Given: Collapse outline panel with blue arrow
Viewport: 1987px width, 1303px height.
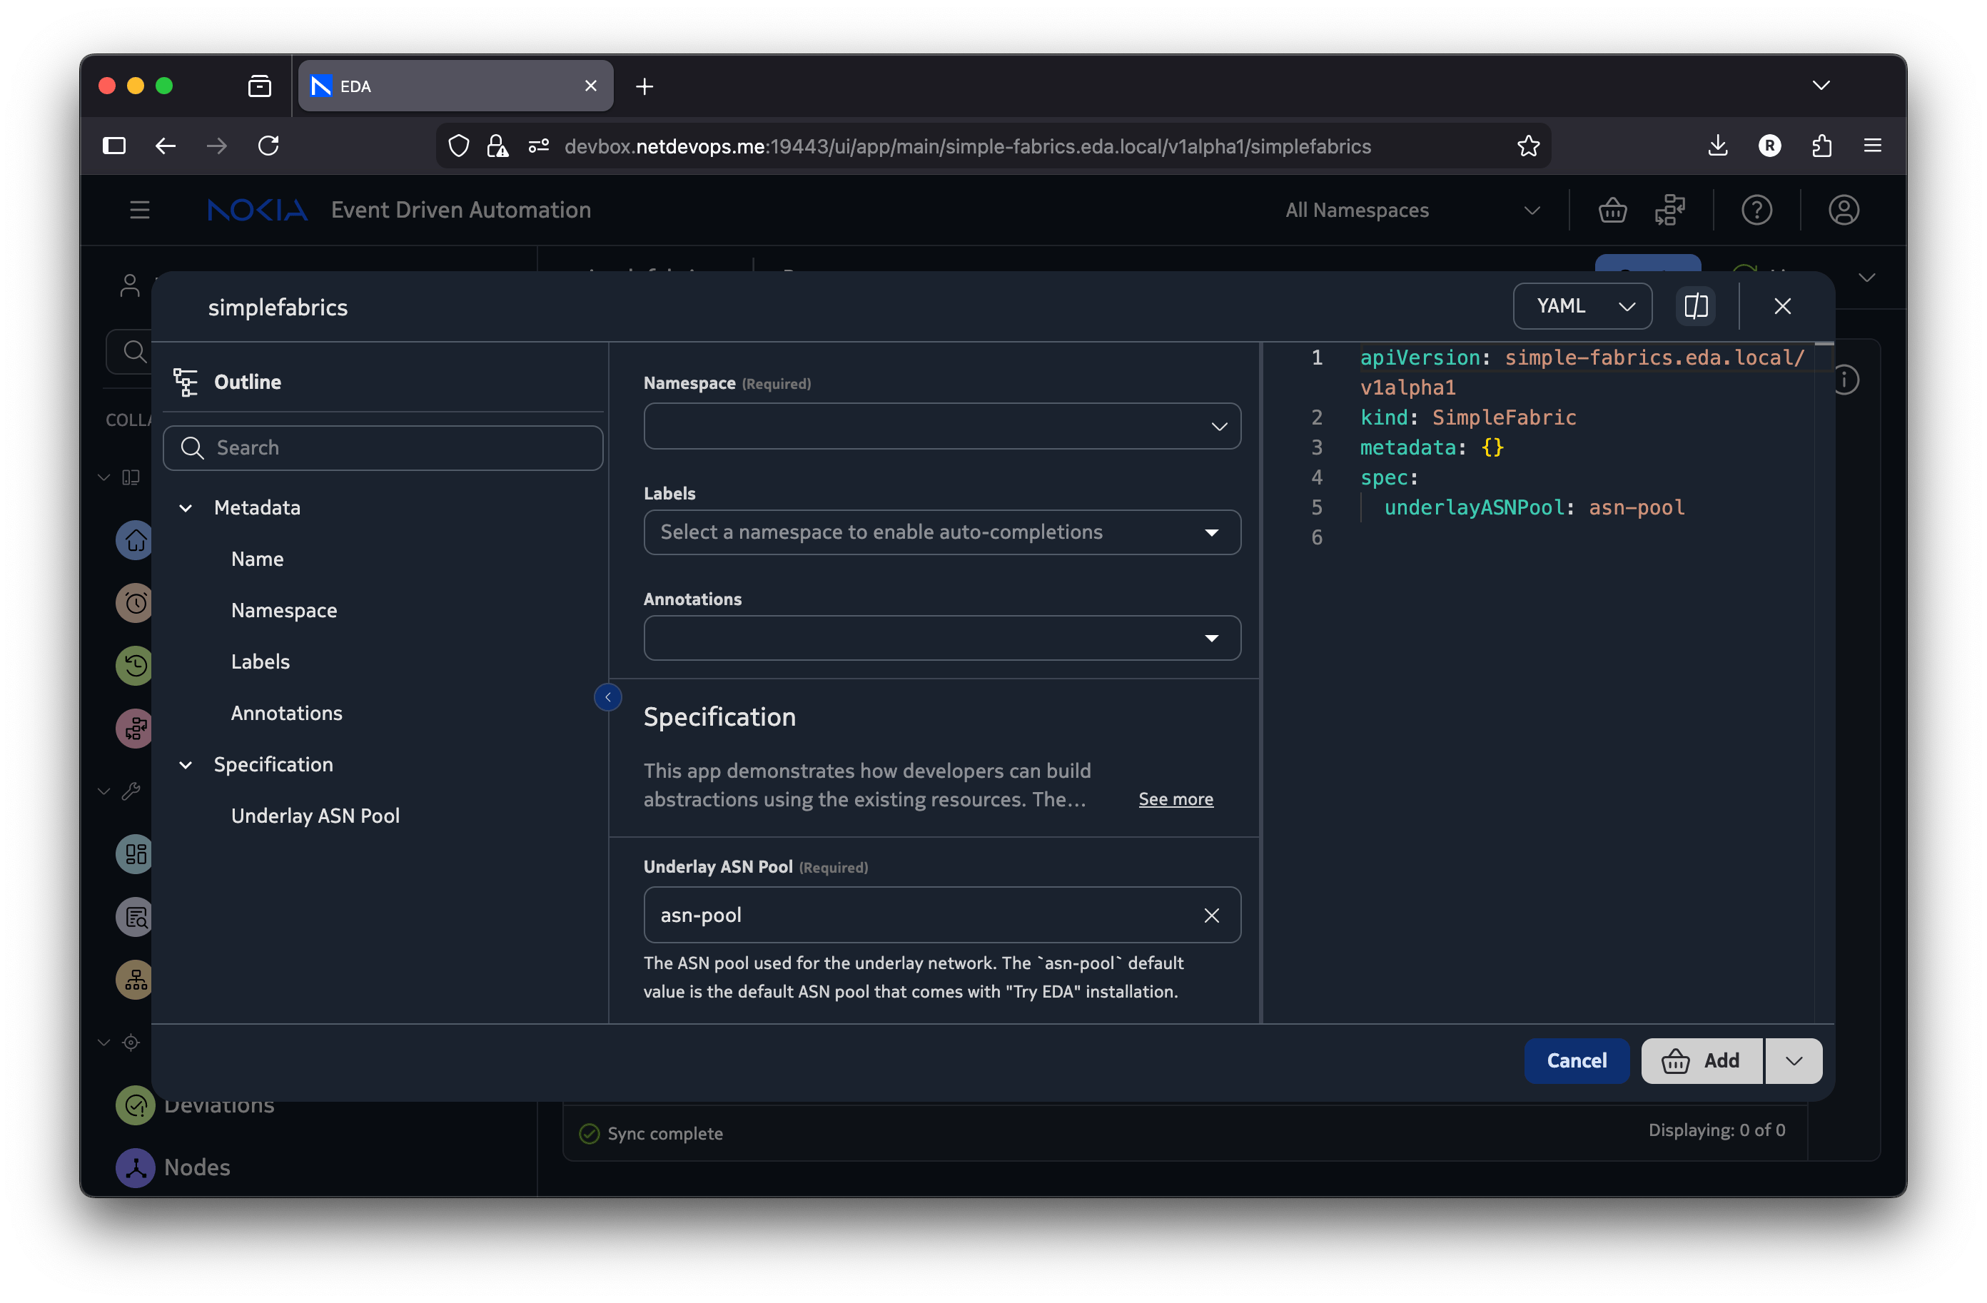Looking at the screenshot, I should 608,697.
